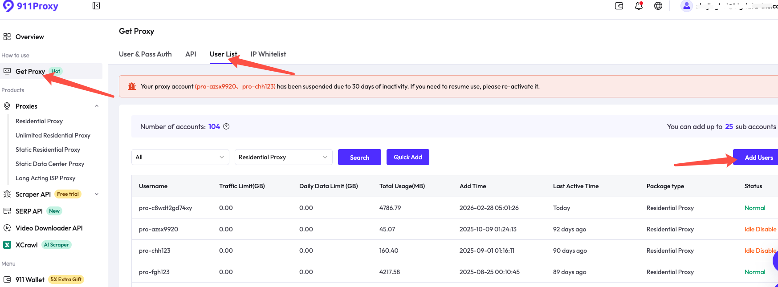The height and width of the screenshot is (287, 778).
Task: Click Idle Disable status for pro-azsx9920
Action: coord(760,229)
